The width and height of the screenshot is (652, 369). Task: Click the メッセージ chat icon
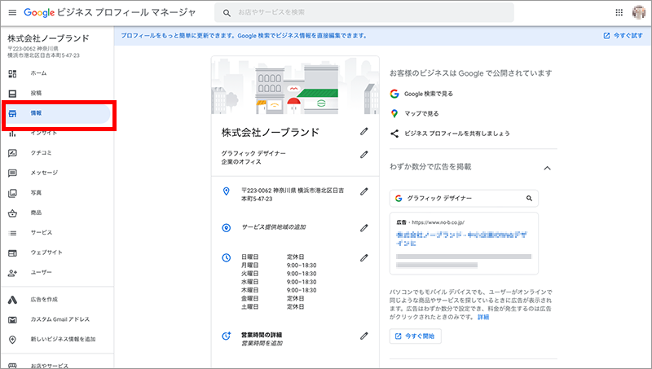[x=12, y=173]
